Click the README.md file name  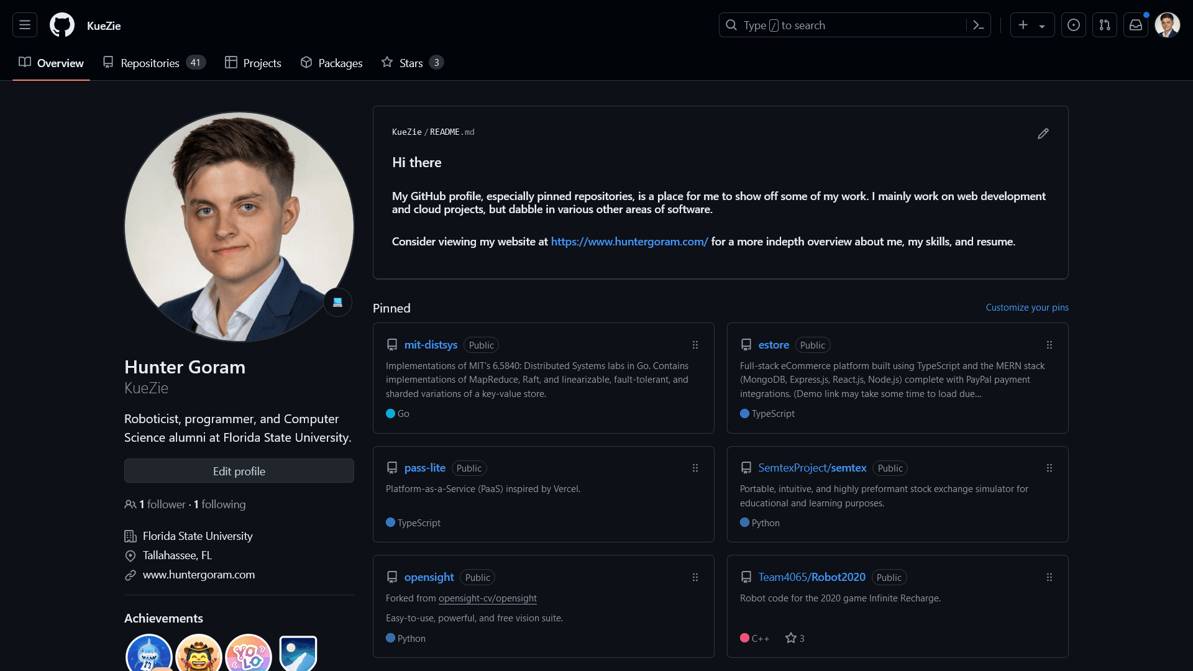point(452,132)
